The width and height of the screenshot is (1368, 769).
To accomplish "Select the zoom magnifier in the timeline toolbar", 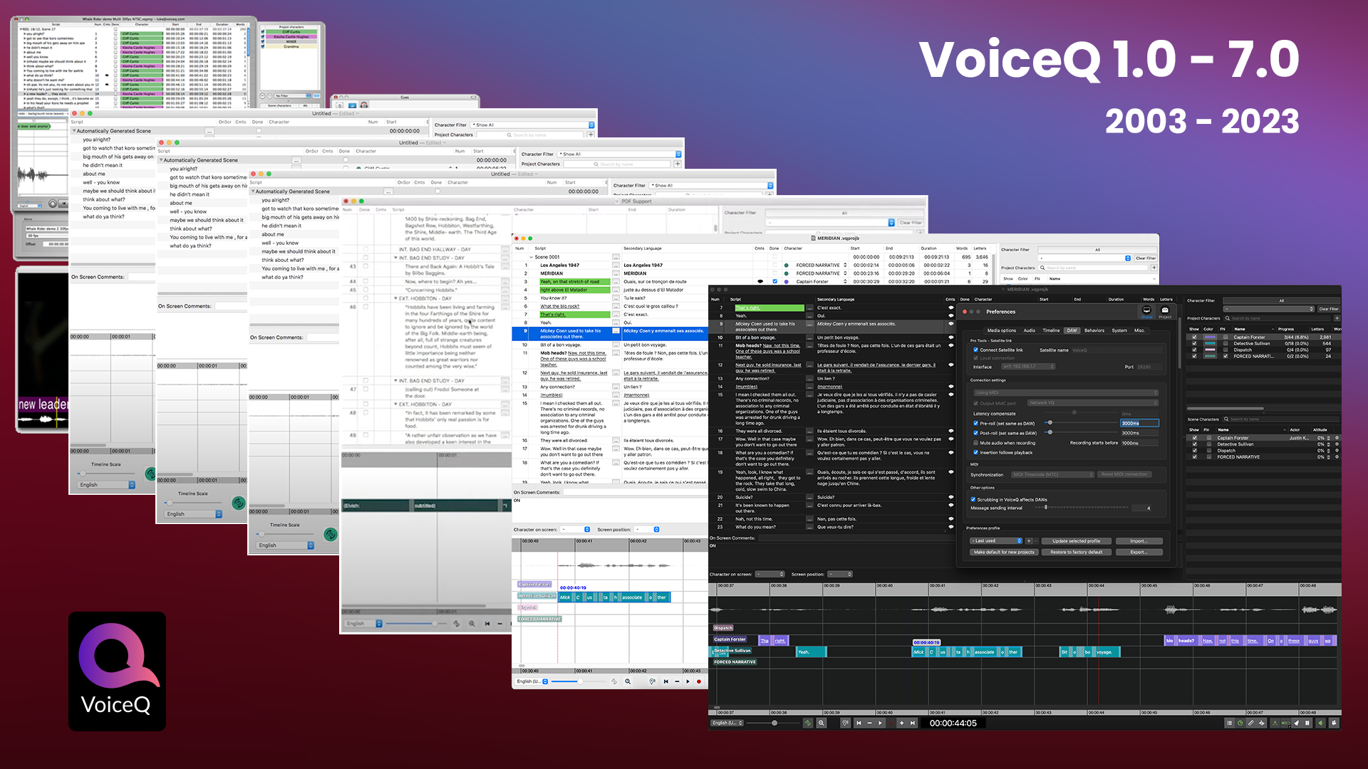I will click(820, 723).
